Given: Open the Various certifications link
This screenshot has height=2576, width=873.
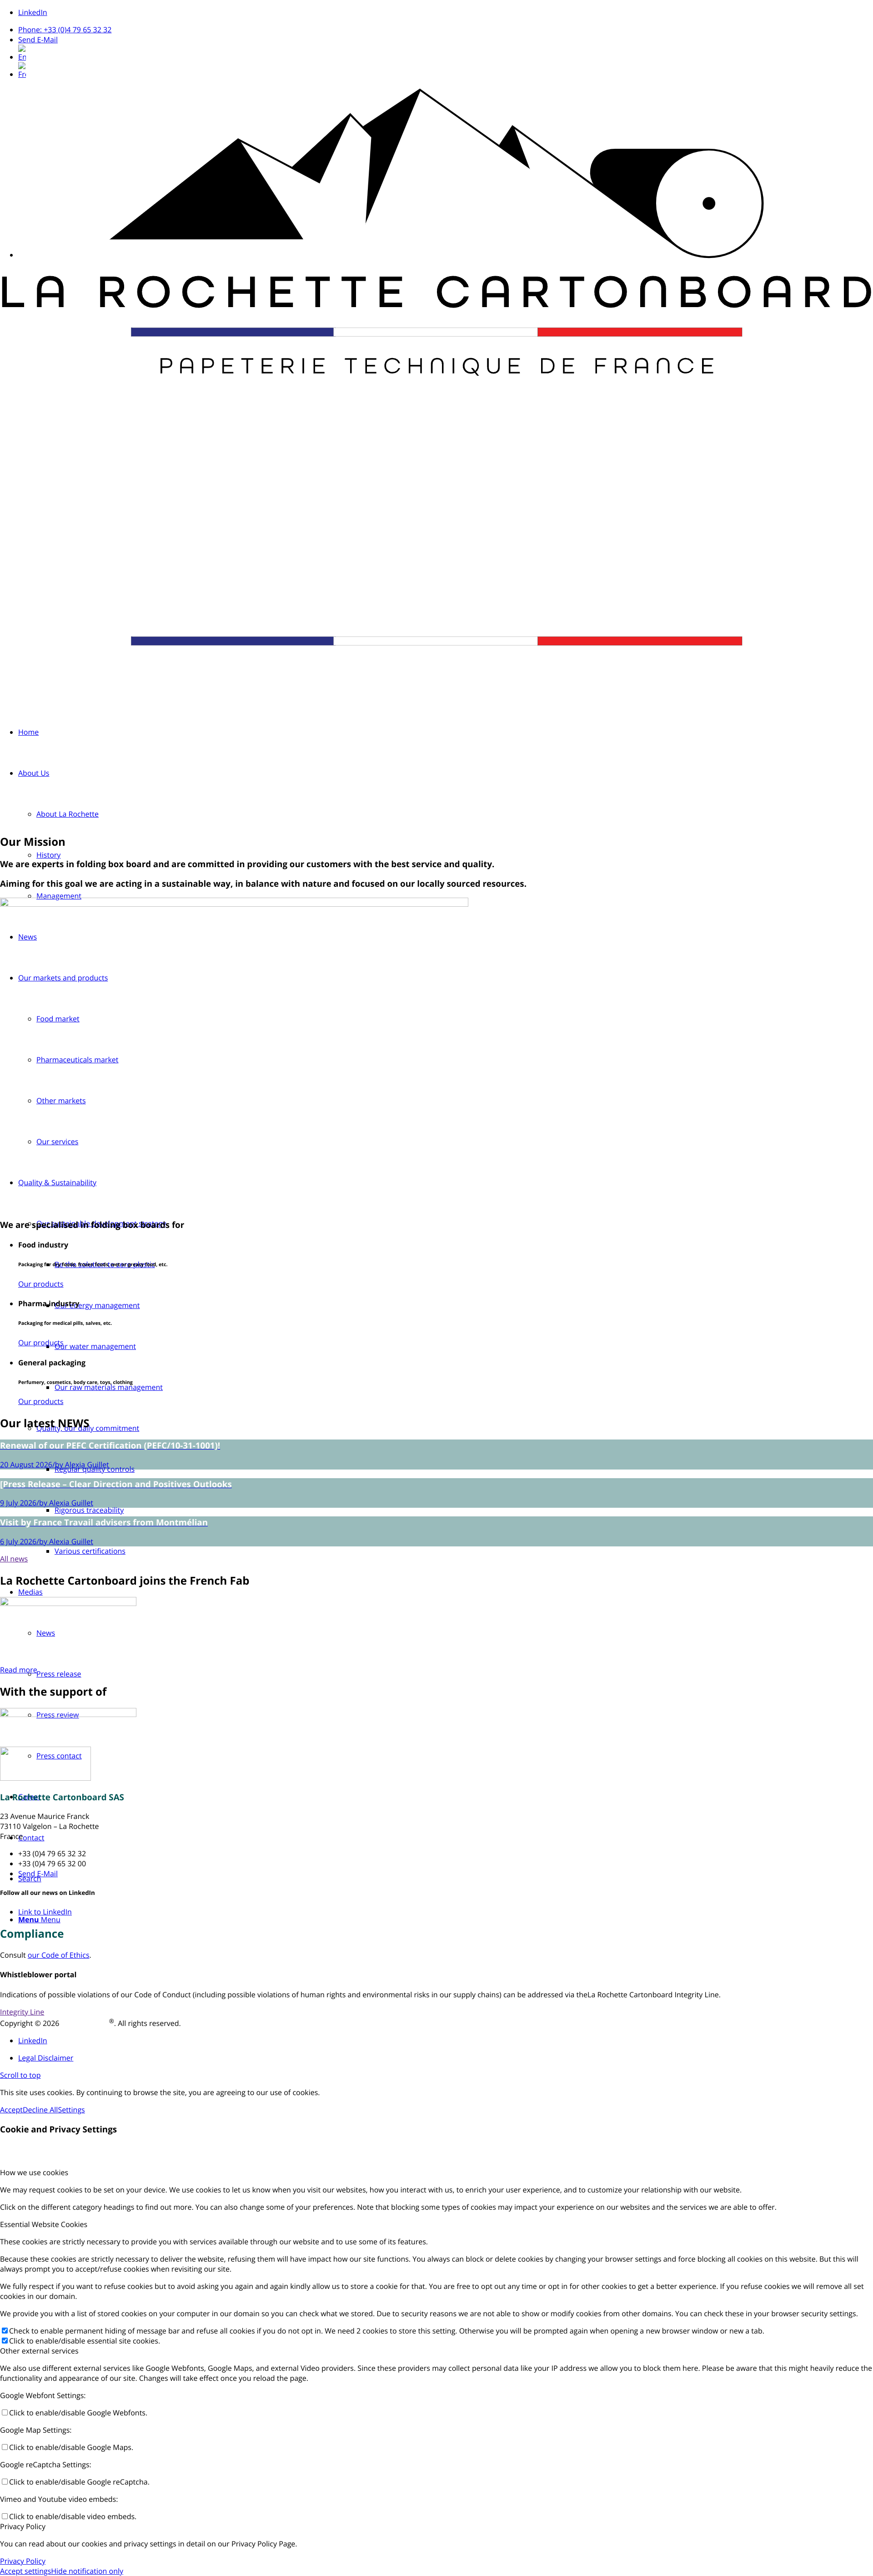Looking at the screenshot, I should 90,1551.
